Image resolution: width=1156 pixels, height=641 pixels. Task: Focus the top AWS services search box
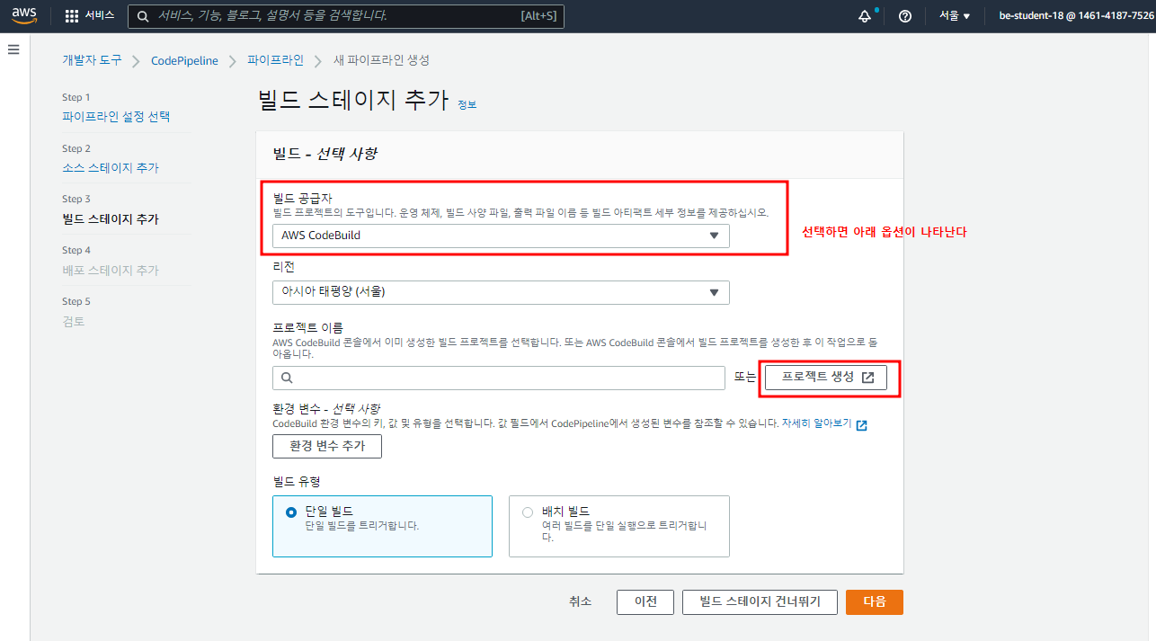pos(346,16)
